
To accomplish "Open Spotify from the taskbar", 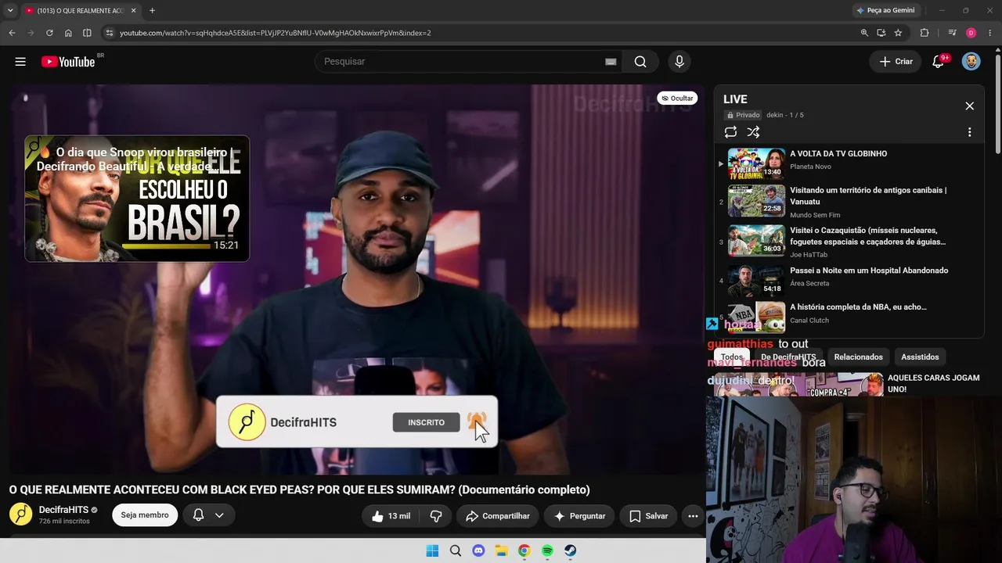I will coord(547,550).
